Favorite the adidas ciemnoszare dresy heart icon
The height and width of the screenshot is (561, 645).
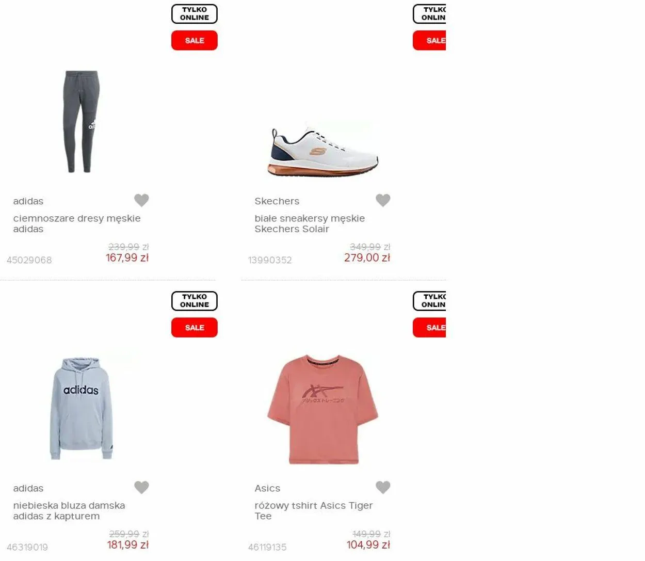click(x=141, y=200)
